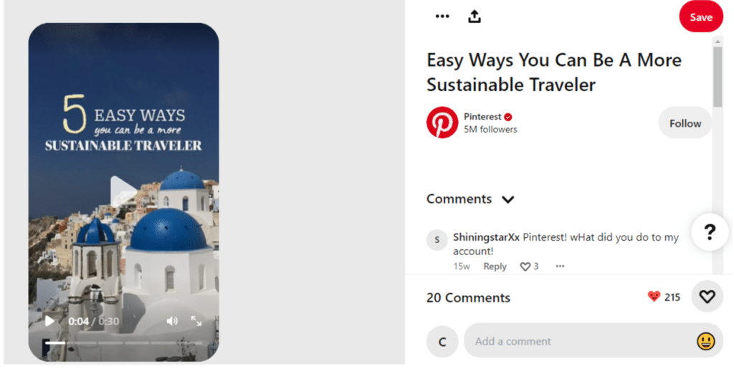Like ShiningstarXx's comment with the heart
This screenshot has height=374, width=734.
[525, 267]
